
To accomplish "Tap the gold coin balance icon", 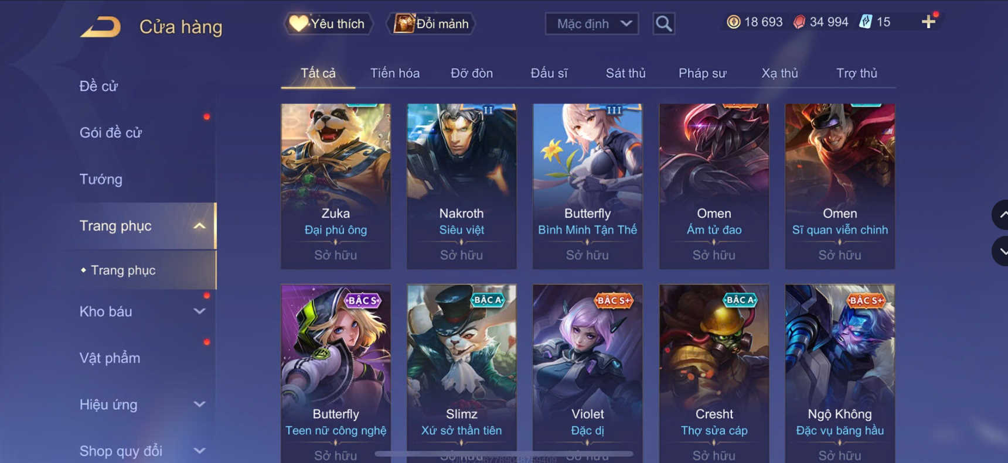I will click(x=733, y=22).
